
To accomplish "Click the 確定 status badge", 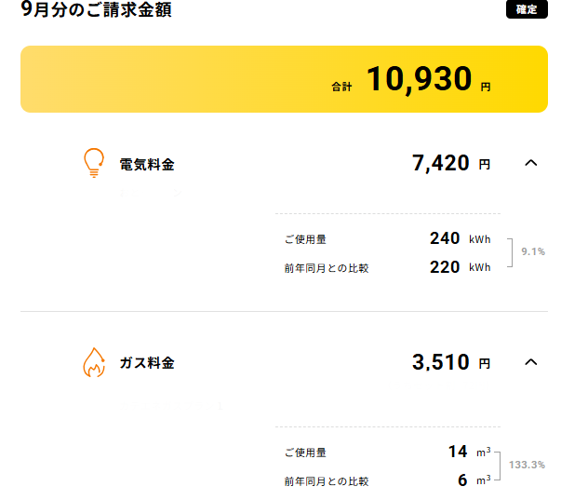I will 527,9.
